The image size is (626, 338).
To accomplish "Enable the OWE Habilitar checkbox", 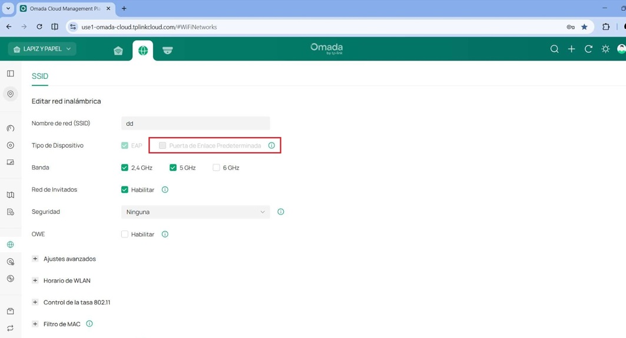I will [x=125, y=234].
